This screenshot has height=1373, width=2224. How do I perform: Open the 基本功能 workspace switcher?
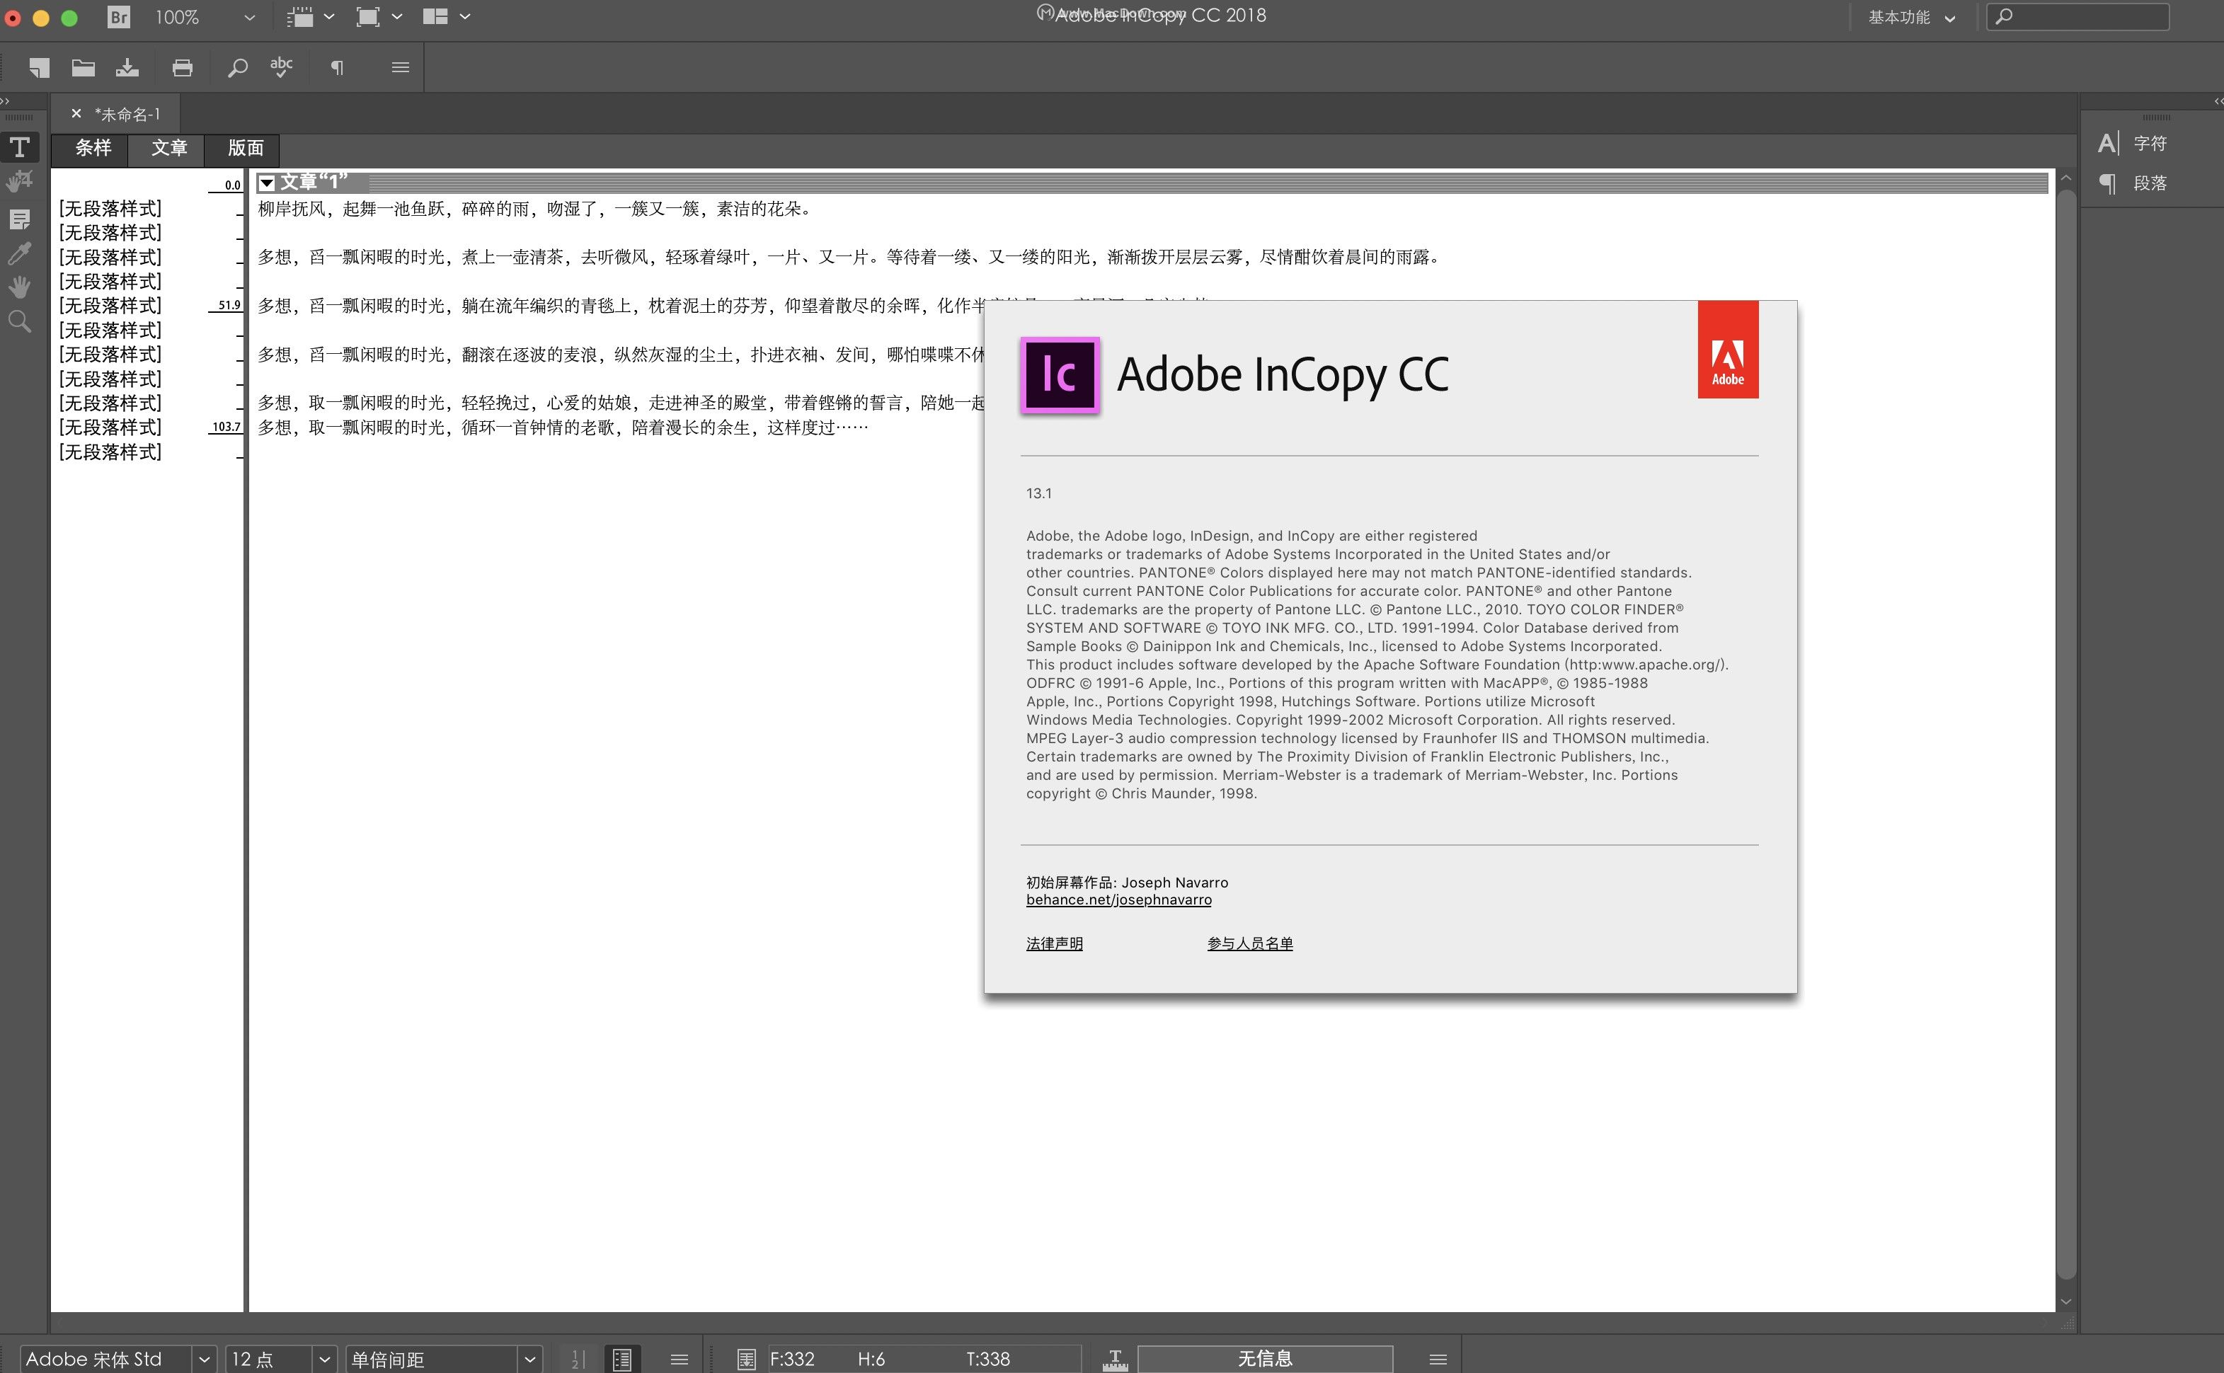(1910, 17)
